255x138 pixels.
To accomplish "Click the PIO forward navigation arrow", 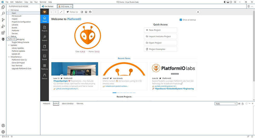I will [55, 12].
